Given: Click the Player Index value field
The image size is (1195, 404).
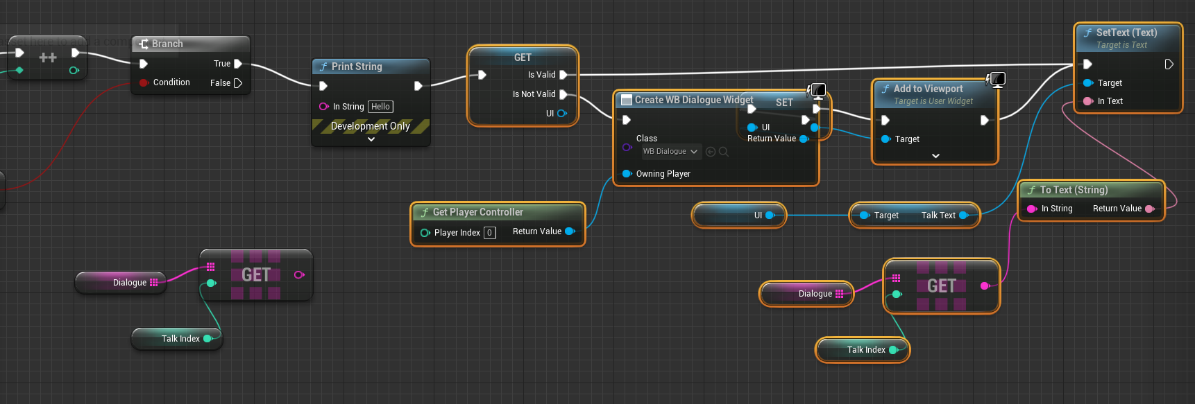Looking at the screenshot, I should 490,233.
